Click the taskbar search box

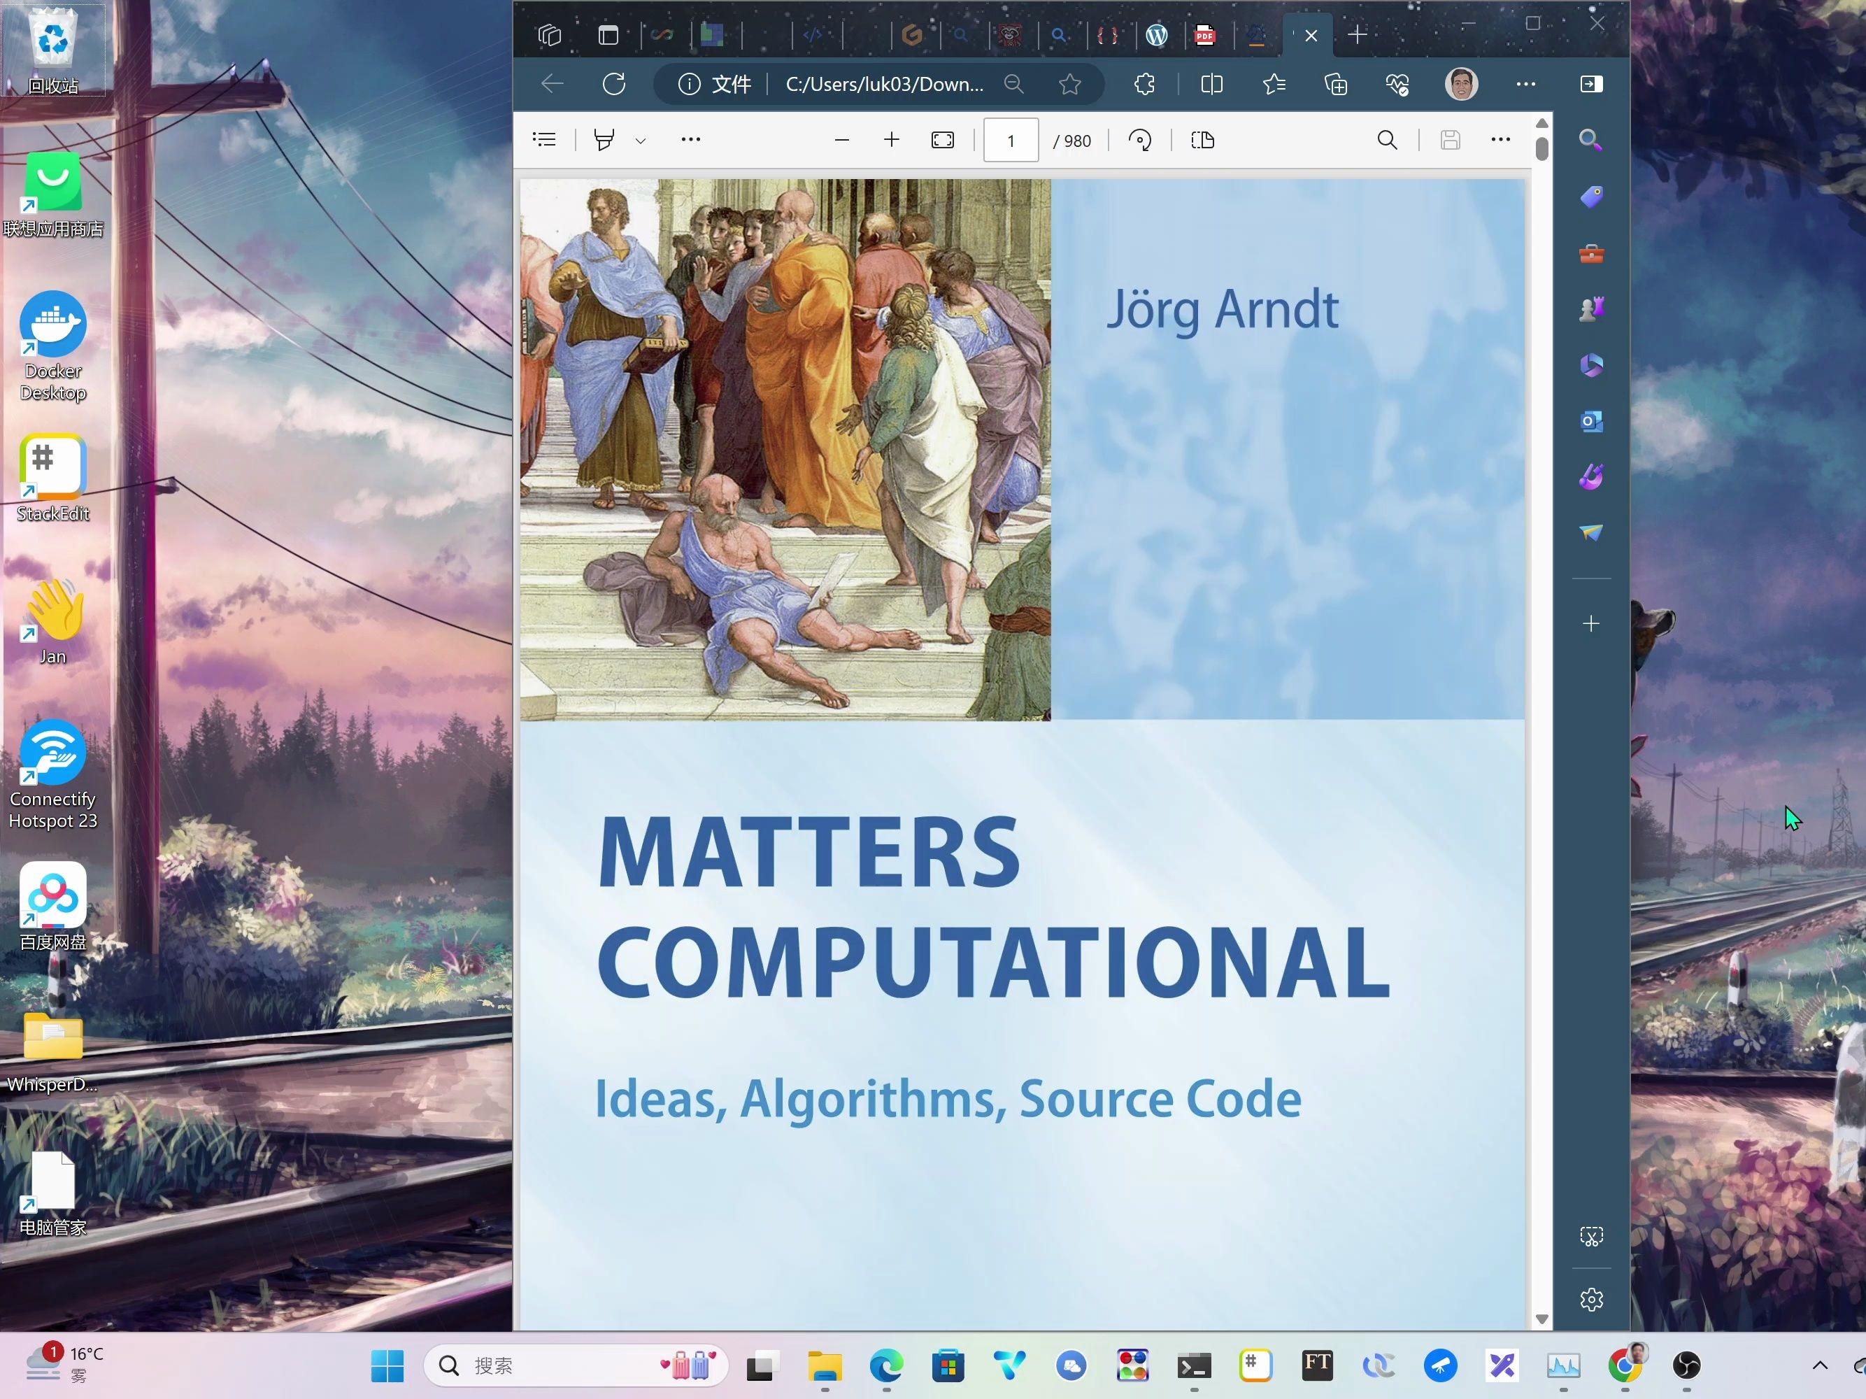pos(576,1365)
